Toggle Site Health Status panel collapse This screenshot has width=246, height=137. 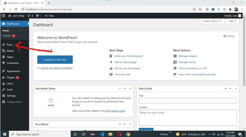click(x=130, y=88)
